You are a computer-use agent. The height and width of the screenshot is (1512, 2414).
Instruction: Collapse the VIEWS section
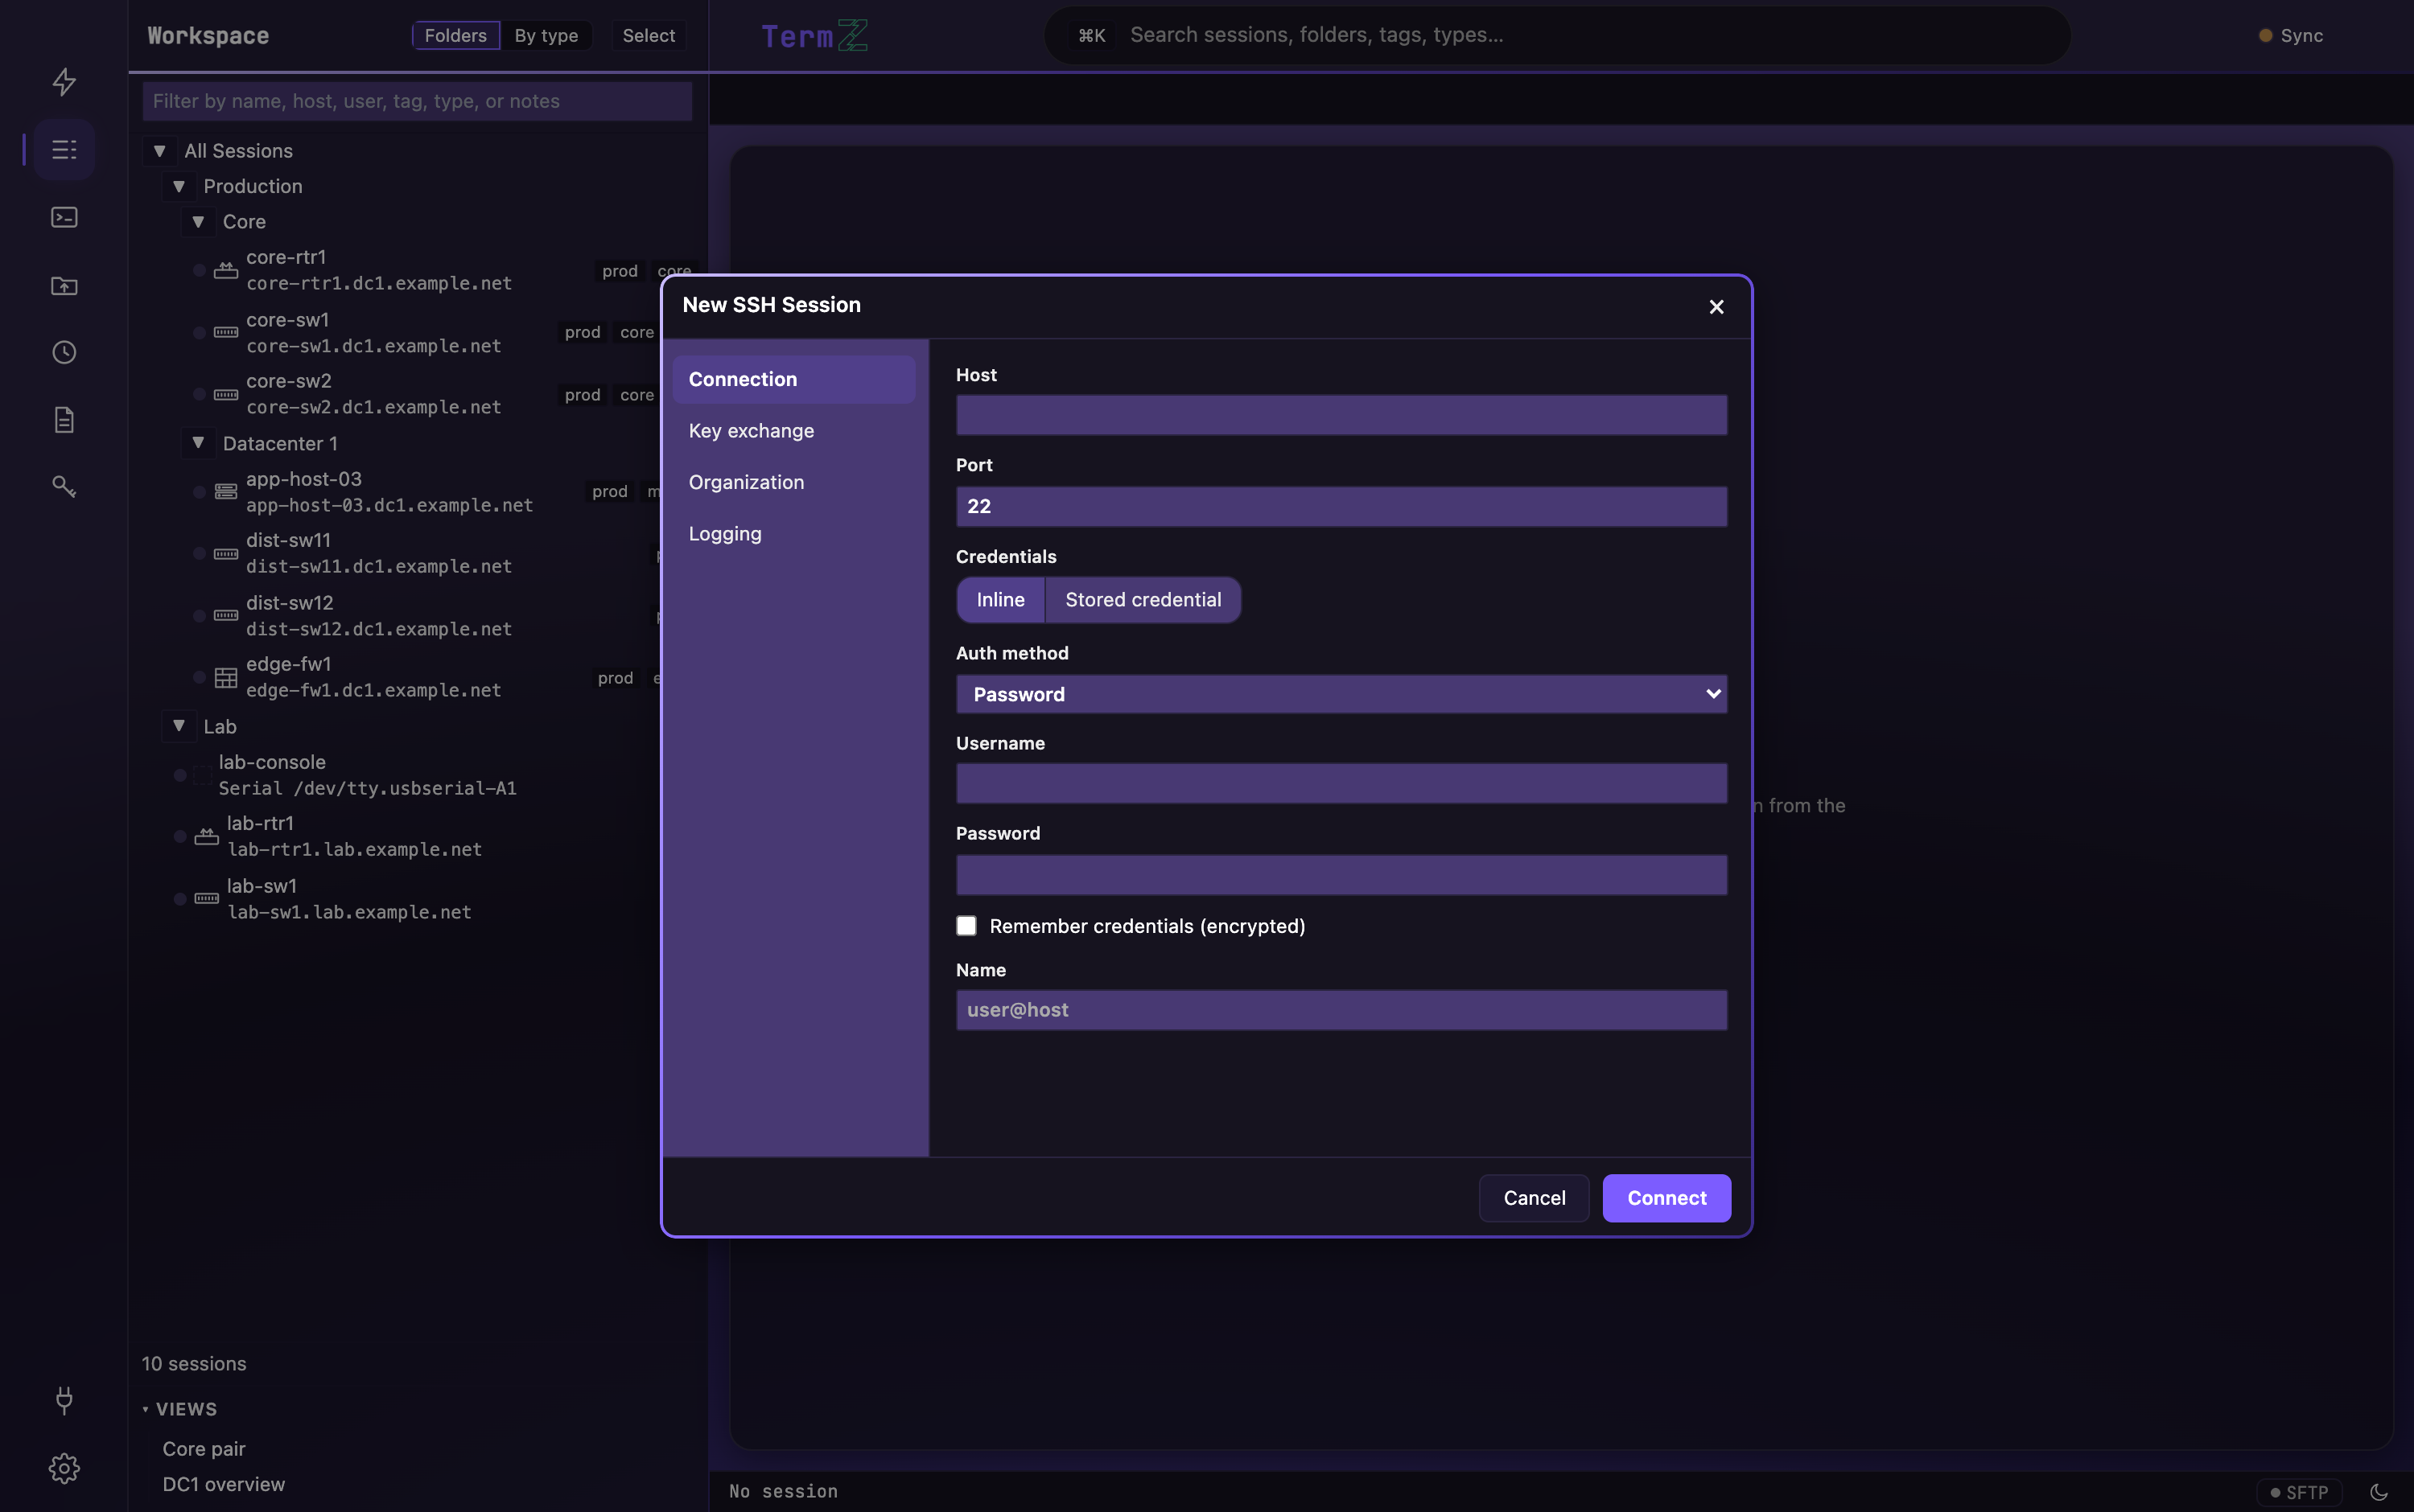pyautogui.click(x=180, y=1409)
